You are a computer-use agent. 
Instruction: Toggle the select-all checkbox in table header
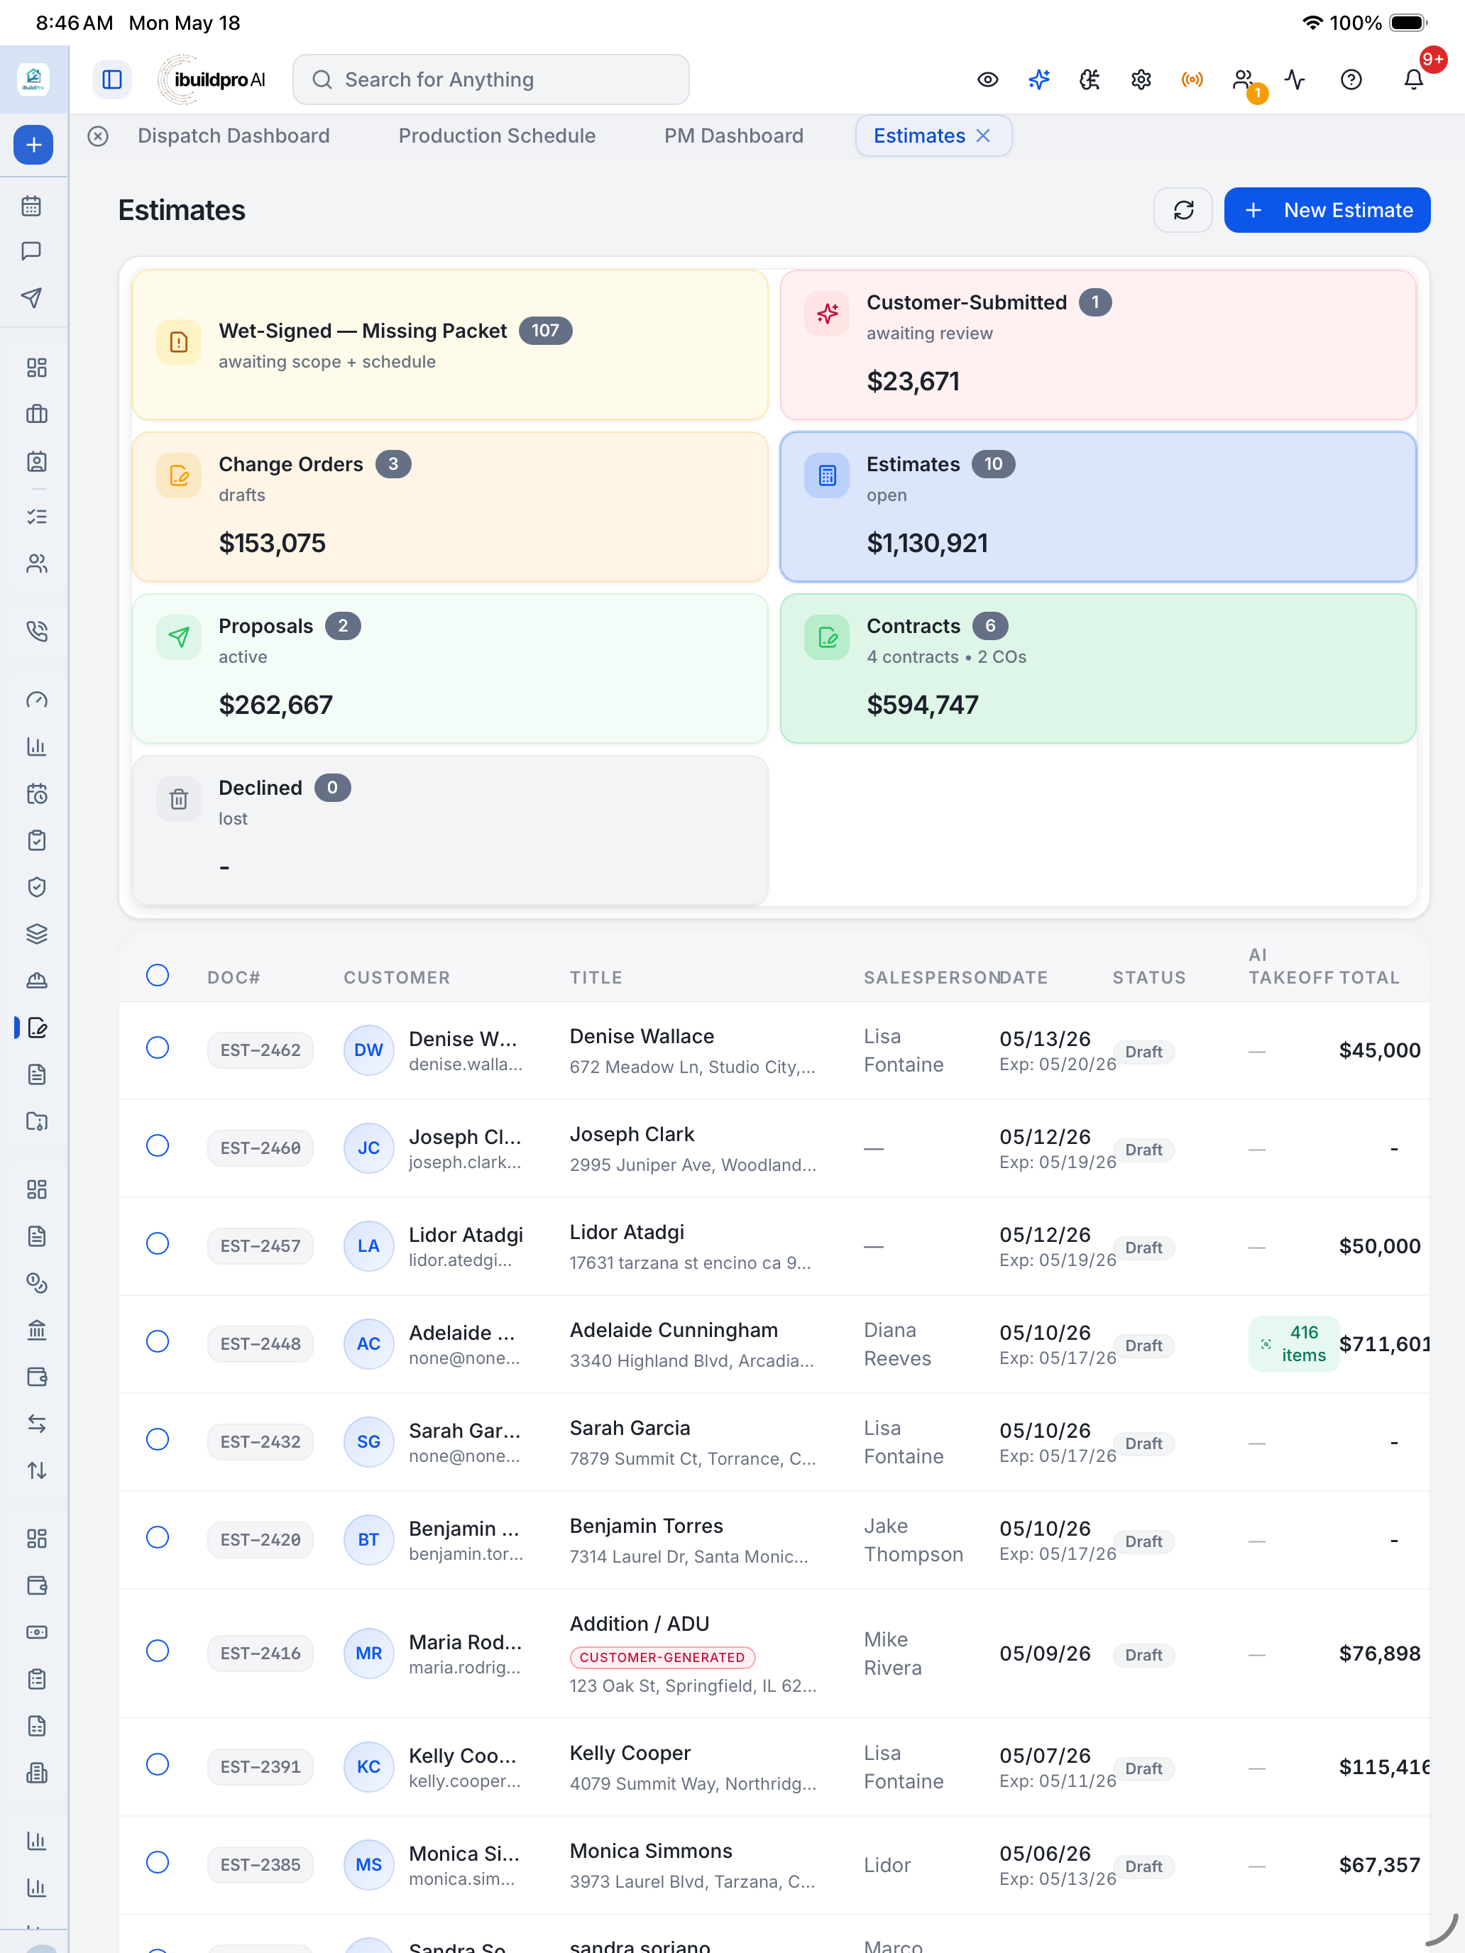[157, 975]
